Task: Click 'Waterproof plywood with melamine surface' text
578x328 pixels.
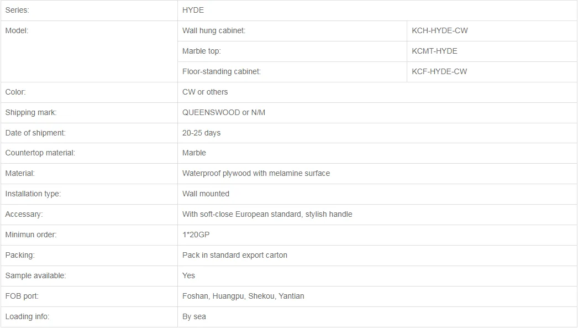Action: [256, 174]
